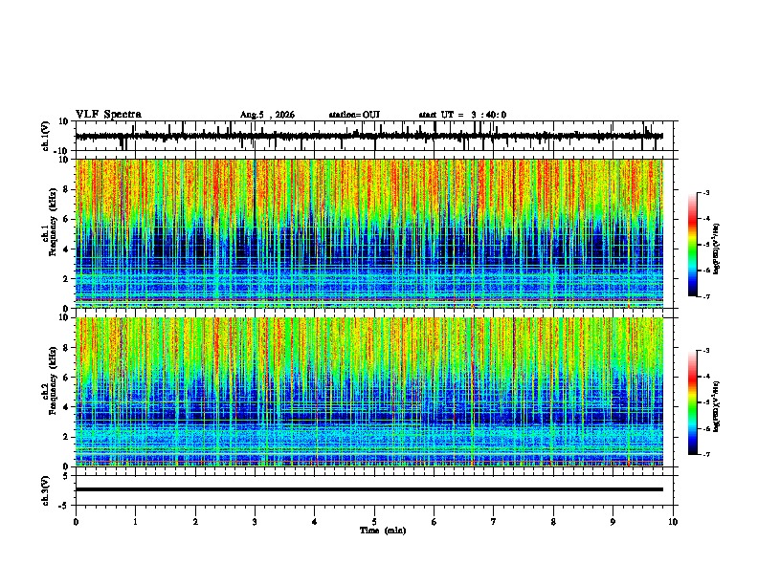The image size is (758, 585).
Task: Click the 'VLF Spectra' plot title
Action: tap(108, 115)
